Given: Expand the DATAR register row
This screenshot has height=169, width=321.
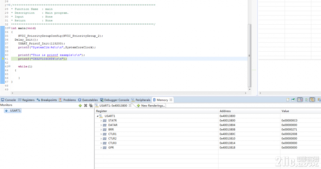Looking at the screenshot, I should tap(101, 125).
